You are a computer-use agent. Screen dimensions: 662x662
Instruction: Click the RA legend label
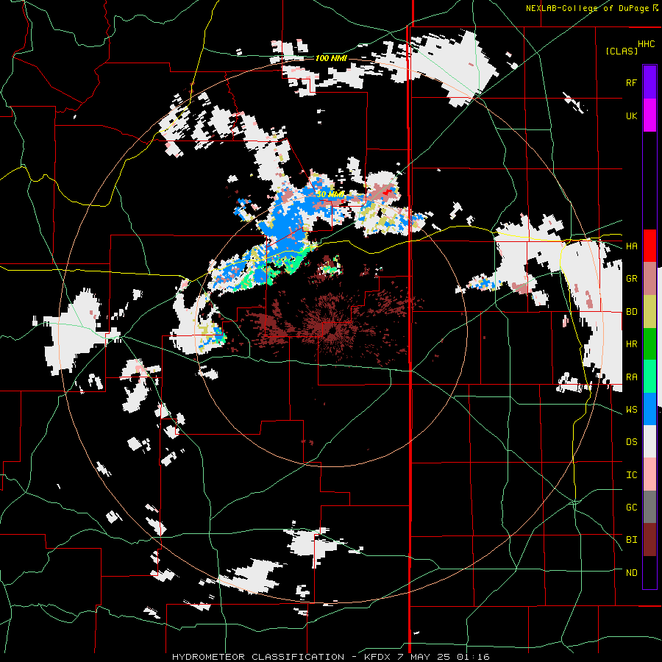pyautogui.click(x=631, y=377)
